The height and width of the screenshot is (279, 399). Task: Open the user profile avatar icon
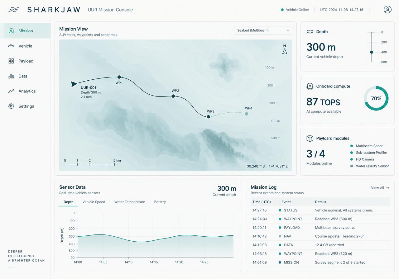tap(387, 10)
